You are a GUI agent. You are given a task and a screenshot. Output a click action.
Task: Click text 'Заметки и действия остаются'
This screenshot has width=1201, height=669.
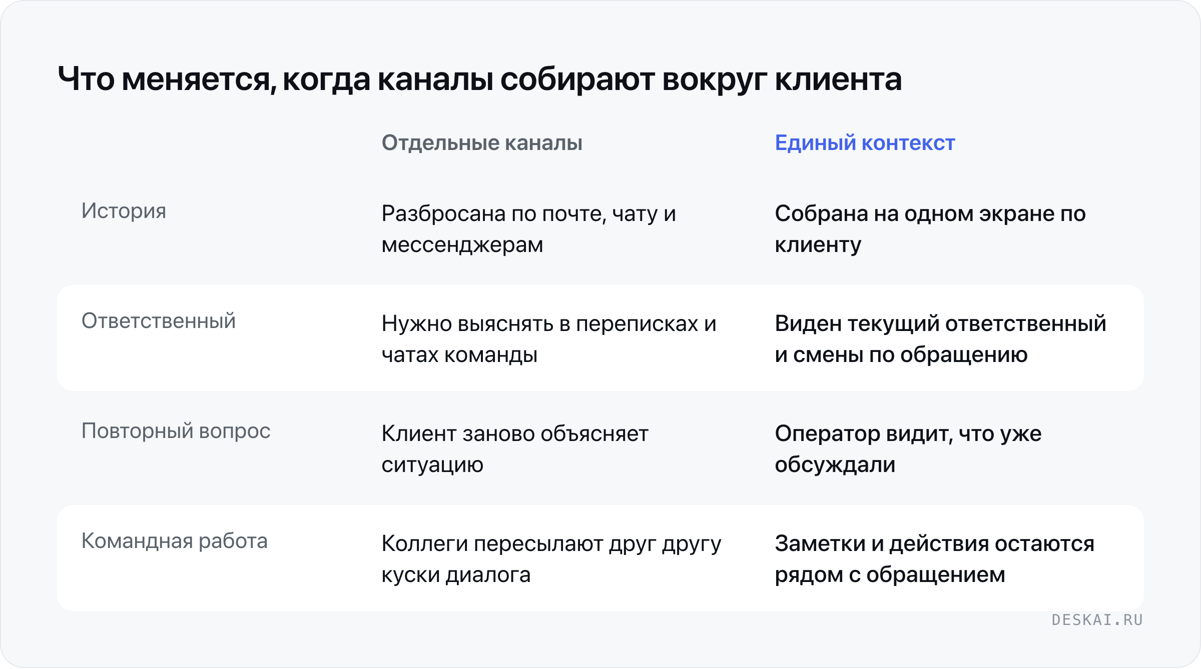tap(935, 544)
